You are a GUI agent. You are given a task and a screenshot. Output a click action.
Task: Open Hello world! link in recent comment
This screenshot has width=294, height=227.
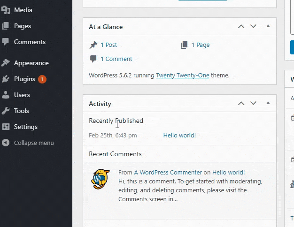pos(228,173)
